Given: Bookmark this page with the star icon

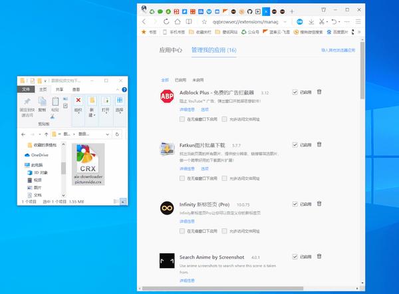Looking at the screenshot, I should pos(204,22).
